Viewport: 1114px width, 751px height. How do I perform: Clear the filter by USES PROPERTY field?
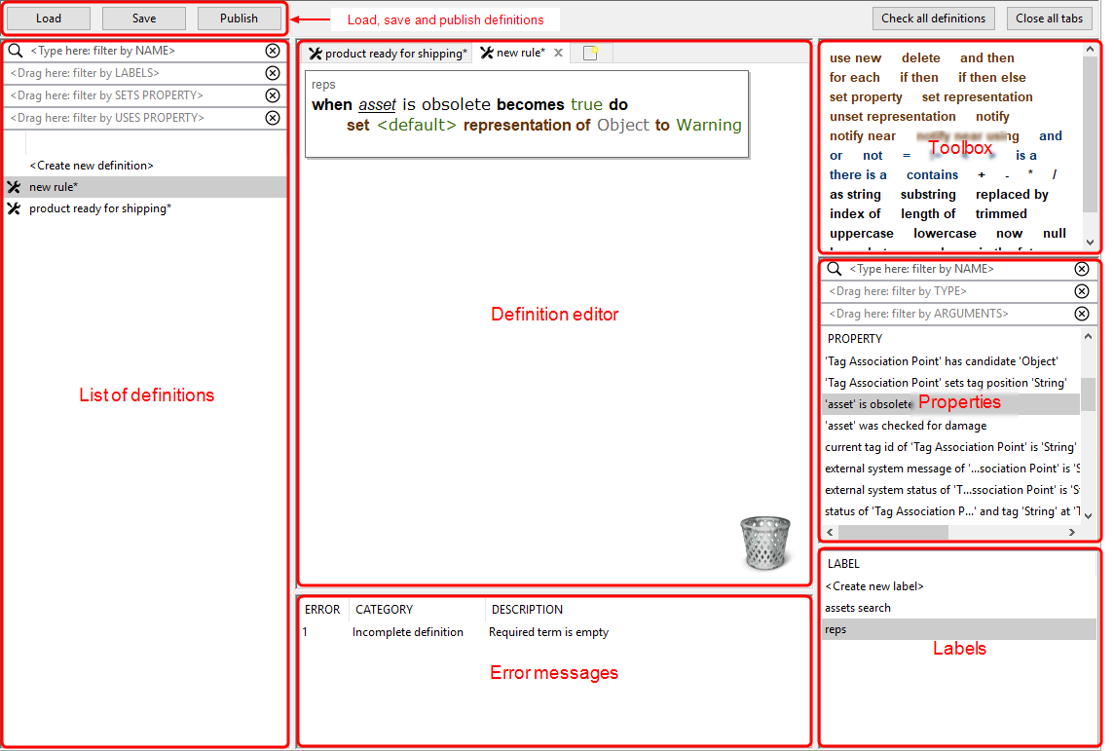[x=273, y=118]
